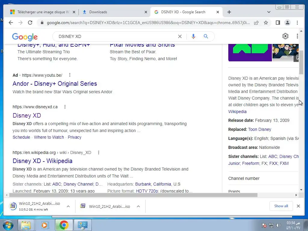The image size is (308, 231).
Task: Open options dots next to Wikipedia result URL
Action: (x=99, y=152)
